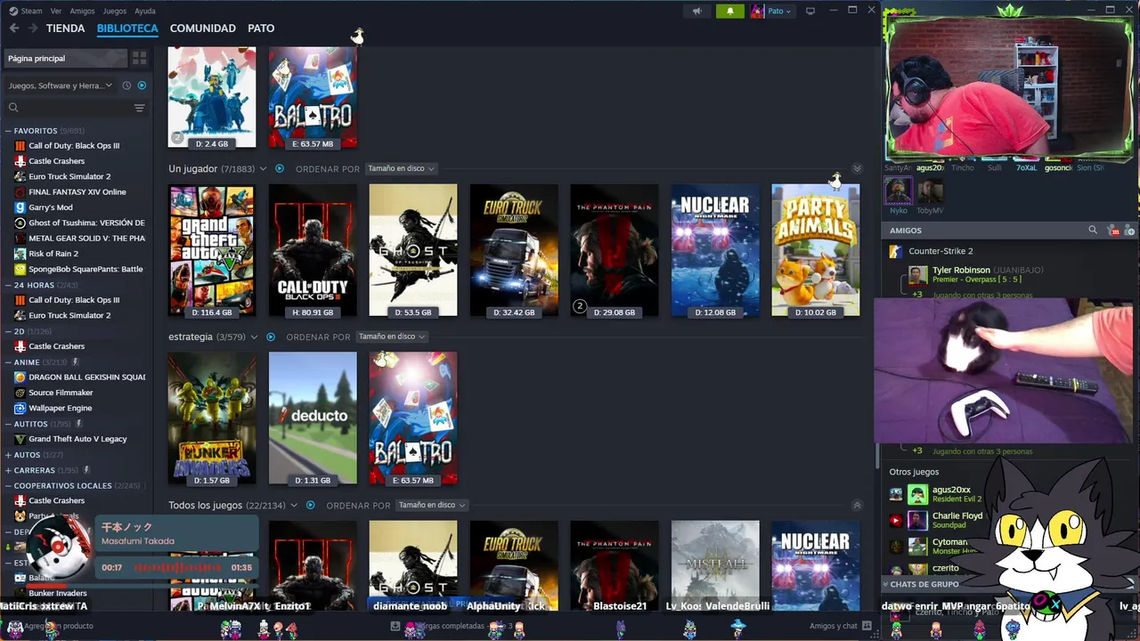This screenshot has height=641, width=1140.
Task: Toggle play filter next to Un jugador
Action: pos(279,168)
